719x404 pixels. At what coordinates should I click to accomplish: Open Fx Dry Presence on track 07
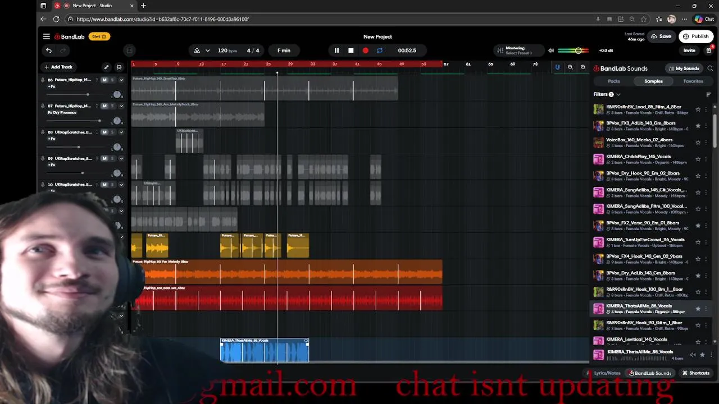(62, 113)
